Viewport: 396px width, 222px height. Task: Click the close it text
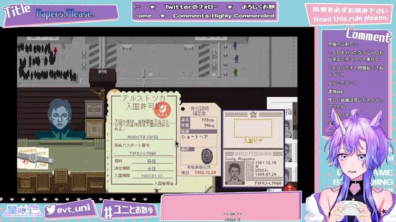[x=233, y=220]
